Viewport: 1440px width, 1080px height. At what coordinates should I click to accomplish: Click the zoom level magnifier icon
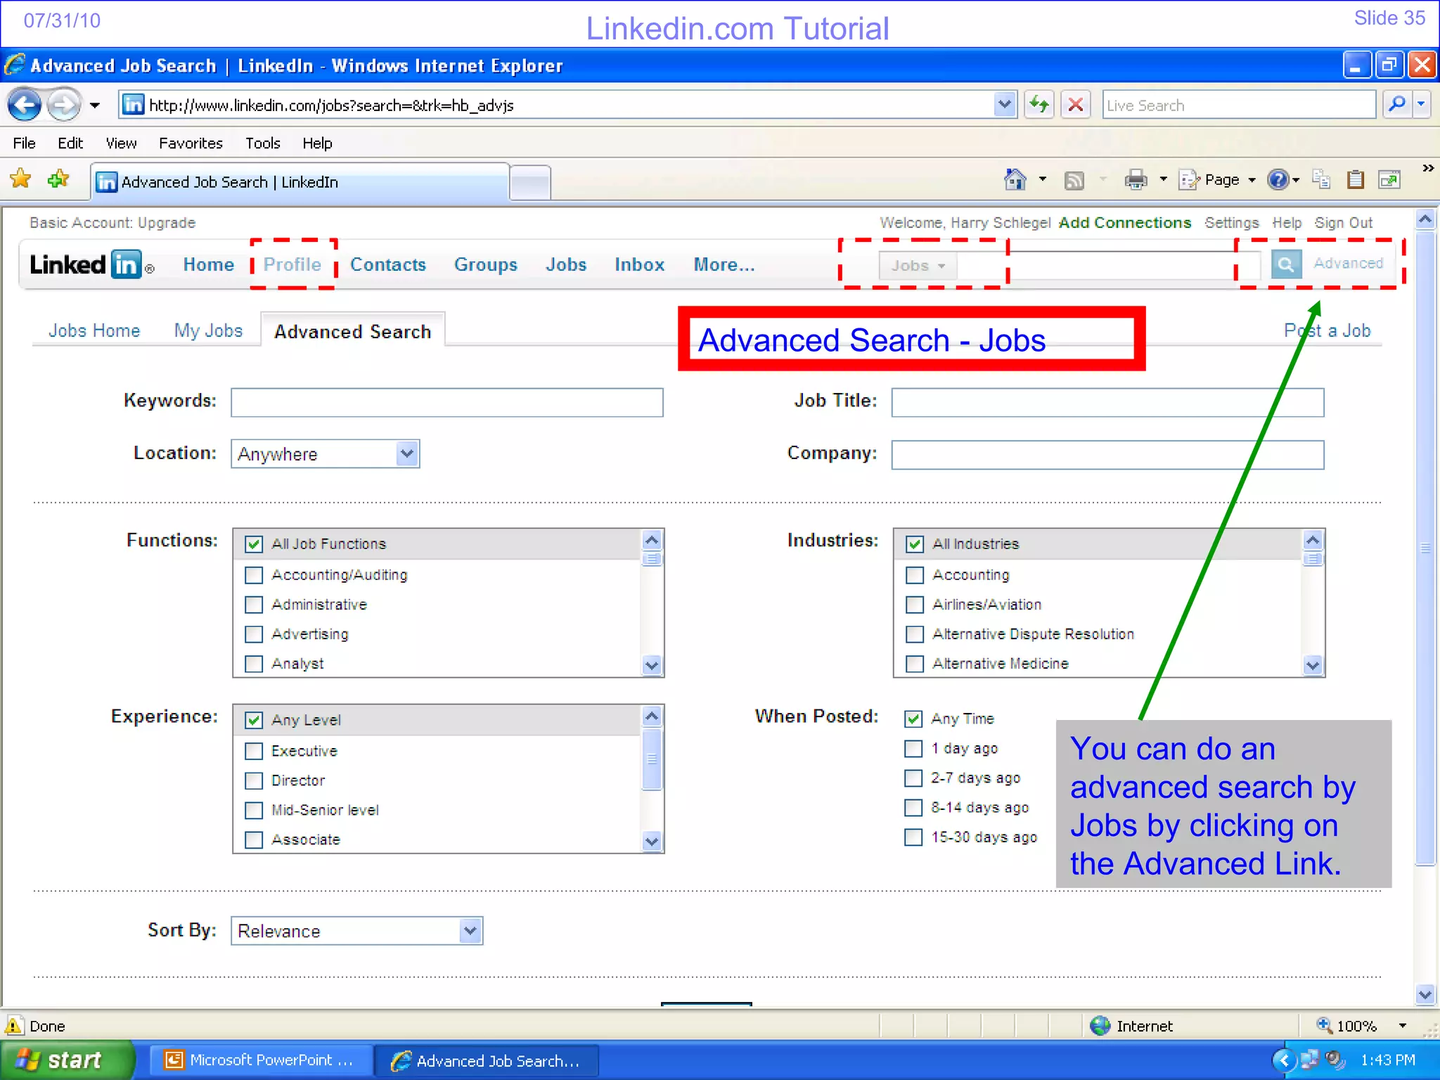(x=1324, y=1025)
